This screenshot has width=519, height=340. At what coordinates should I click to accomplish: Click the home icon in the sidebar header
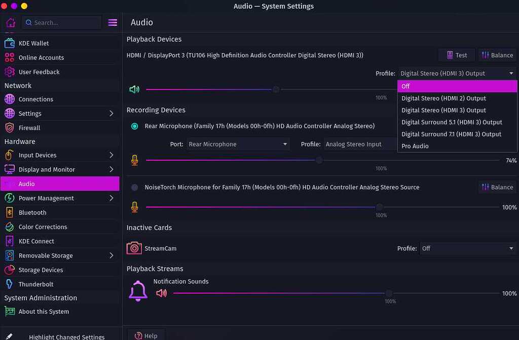pos(11,23)
